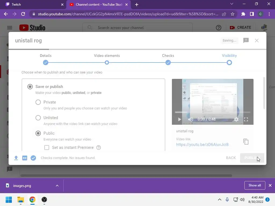
Task: Open the Chrome extensions puzzle icon
Action: point(243,14)
